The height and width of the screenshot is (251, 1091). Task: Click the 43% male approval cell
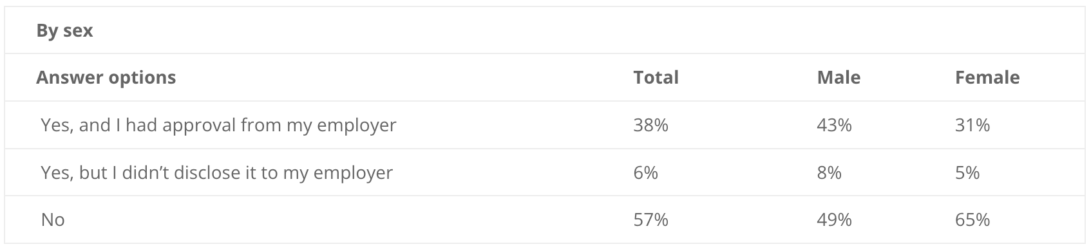834,125
